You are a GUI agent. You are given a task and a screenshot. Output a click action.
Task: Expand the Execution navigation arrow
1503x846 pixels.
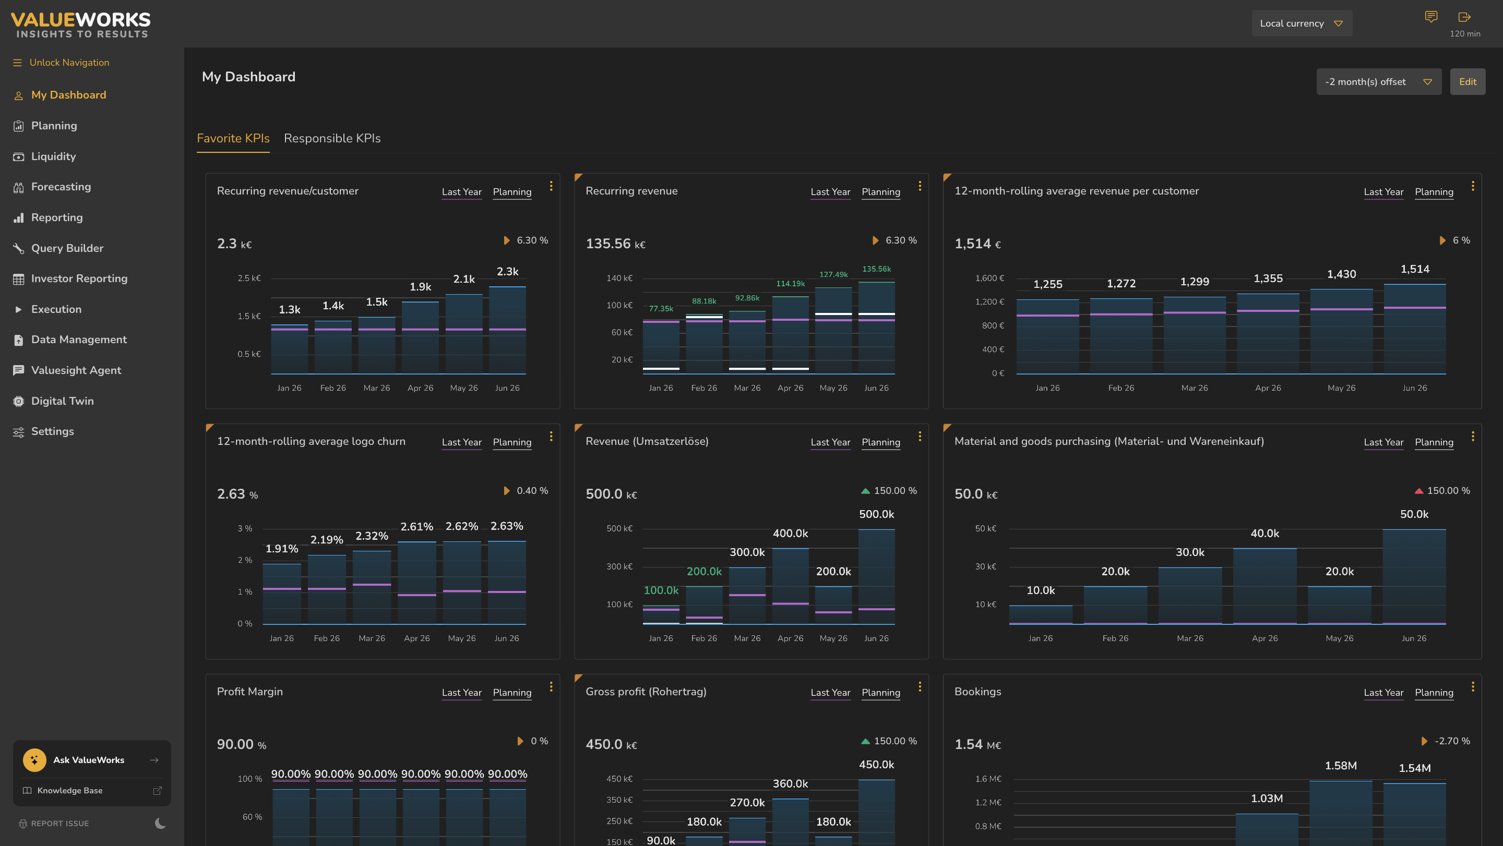pyautogui.click(x=18, y=310)
